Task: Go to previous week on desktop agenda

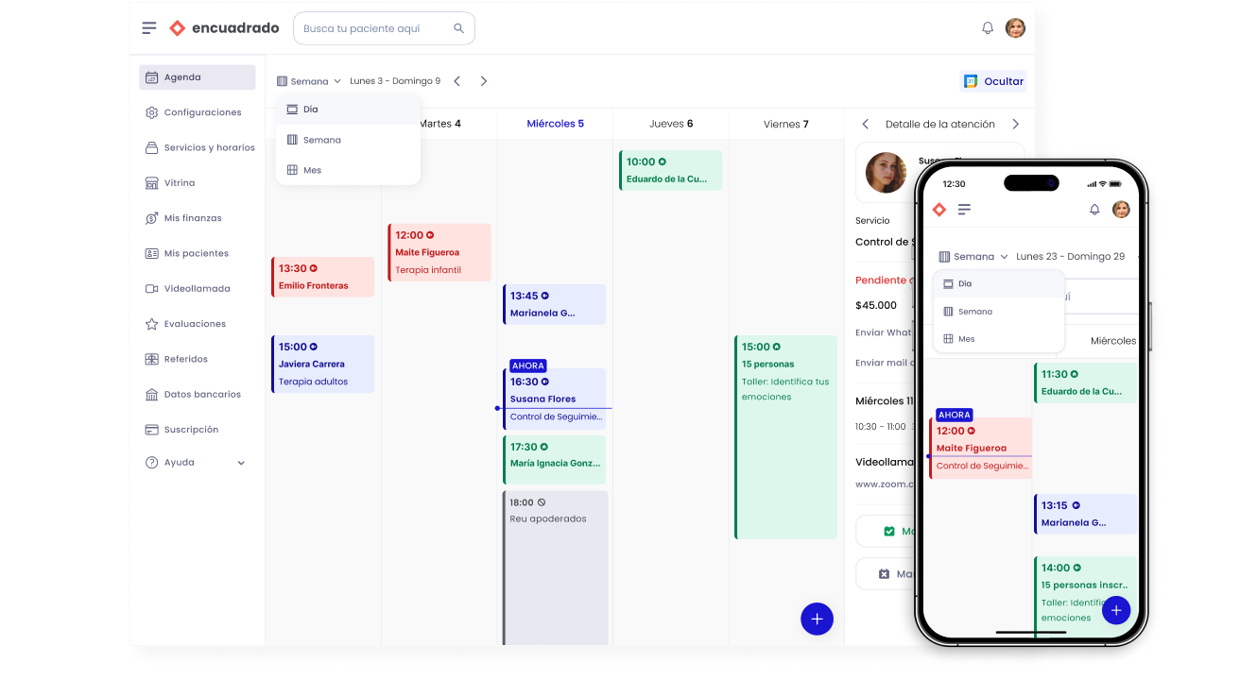Action: [x=457, y=81]
